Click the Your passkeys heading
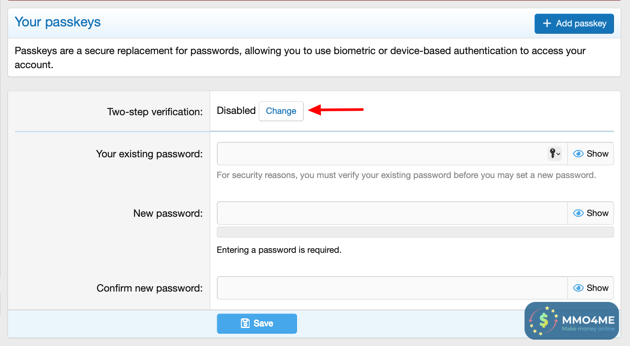The image size is (630, 346). [57, 22]
